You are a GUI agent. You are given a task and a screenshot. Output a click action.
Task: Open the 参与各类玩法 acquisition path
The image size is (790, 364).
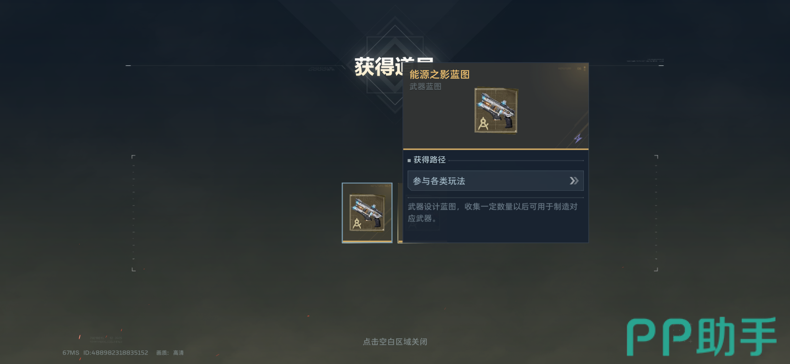point(495,181)
